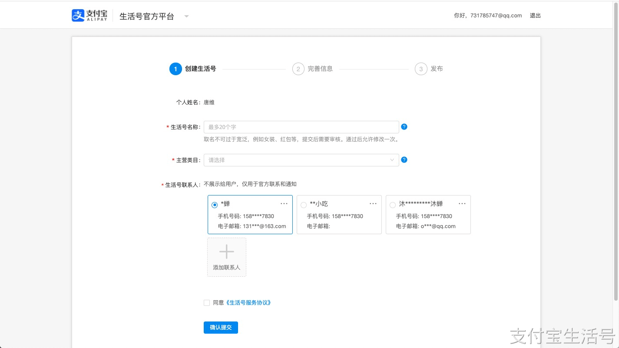Click the 添加联系人 label
The image size is (619, 348).
[x=226, y=268]
